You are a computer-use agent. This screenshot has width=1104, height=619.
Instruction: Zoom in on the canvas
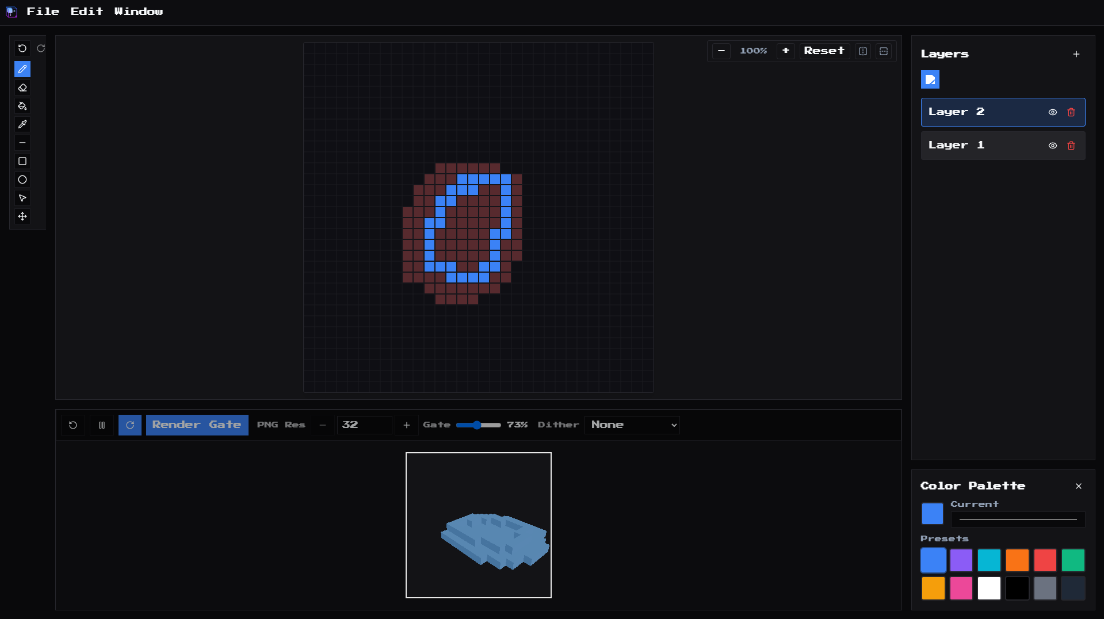786,51
